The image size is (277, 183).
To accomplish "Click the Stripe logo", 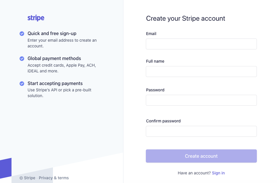I will (x=36, y=18).
